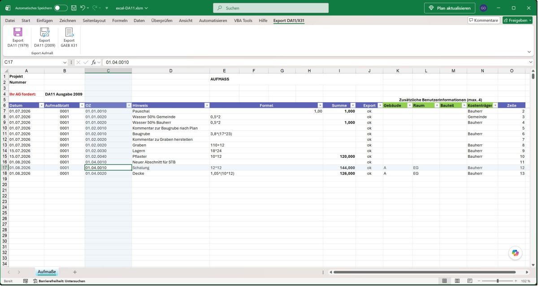Image resolution: width=538 pixels, height=286 pixels.
Task: Click the Save icon in title bar
Action: point(74,8)
